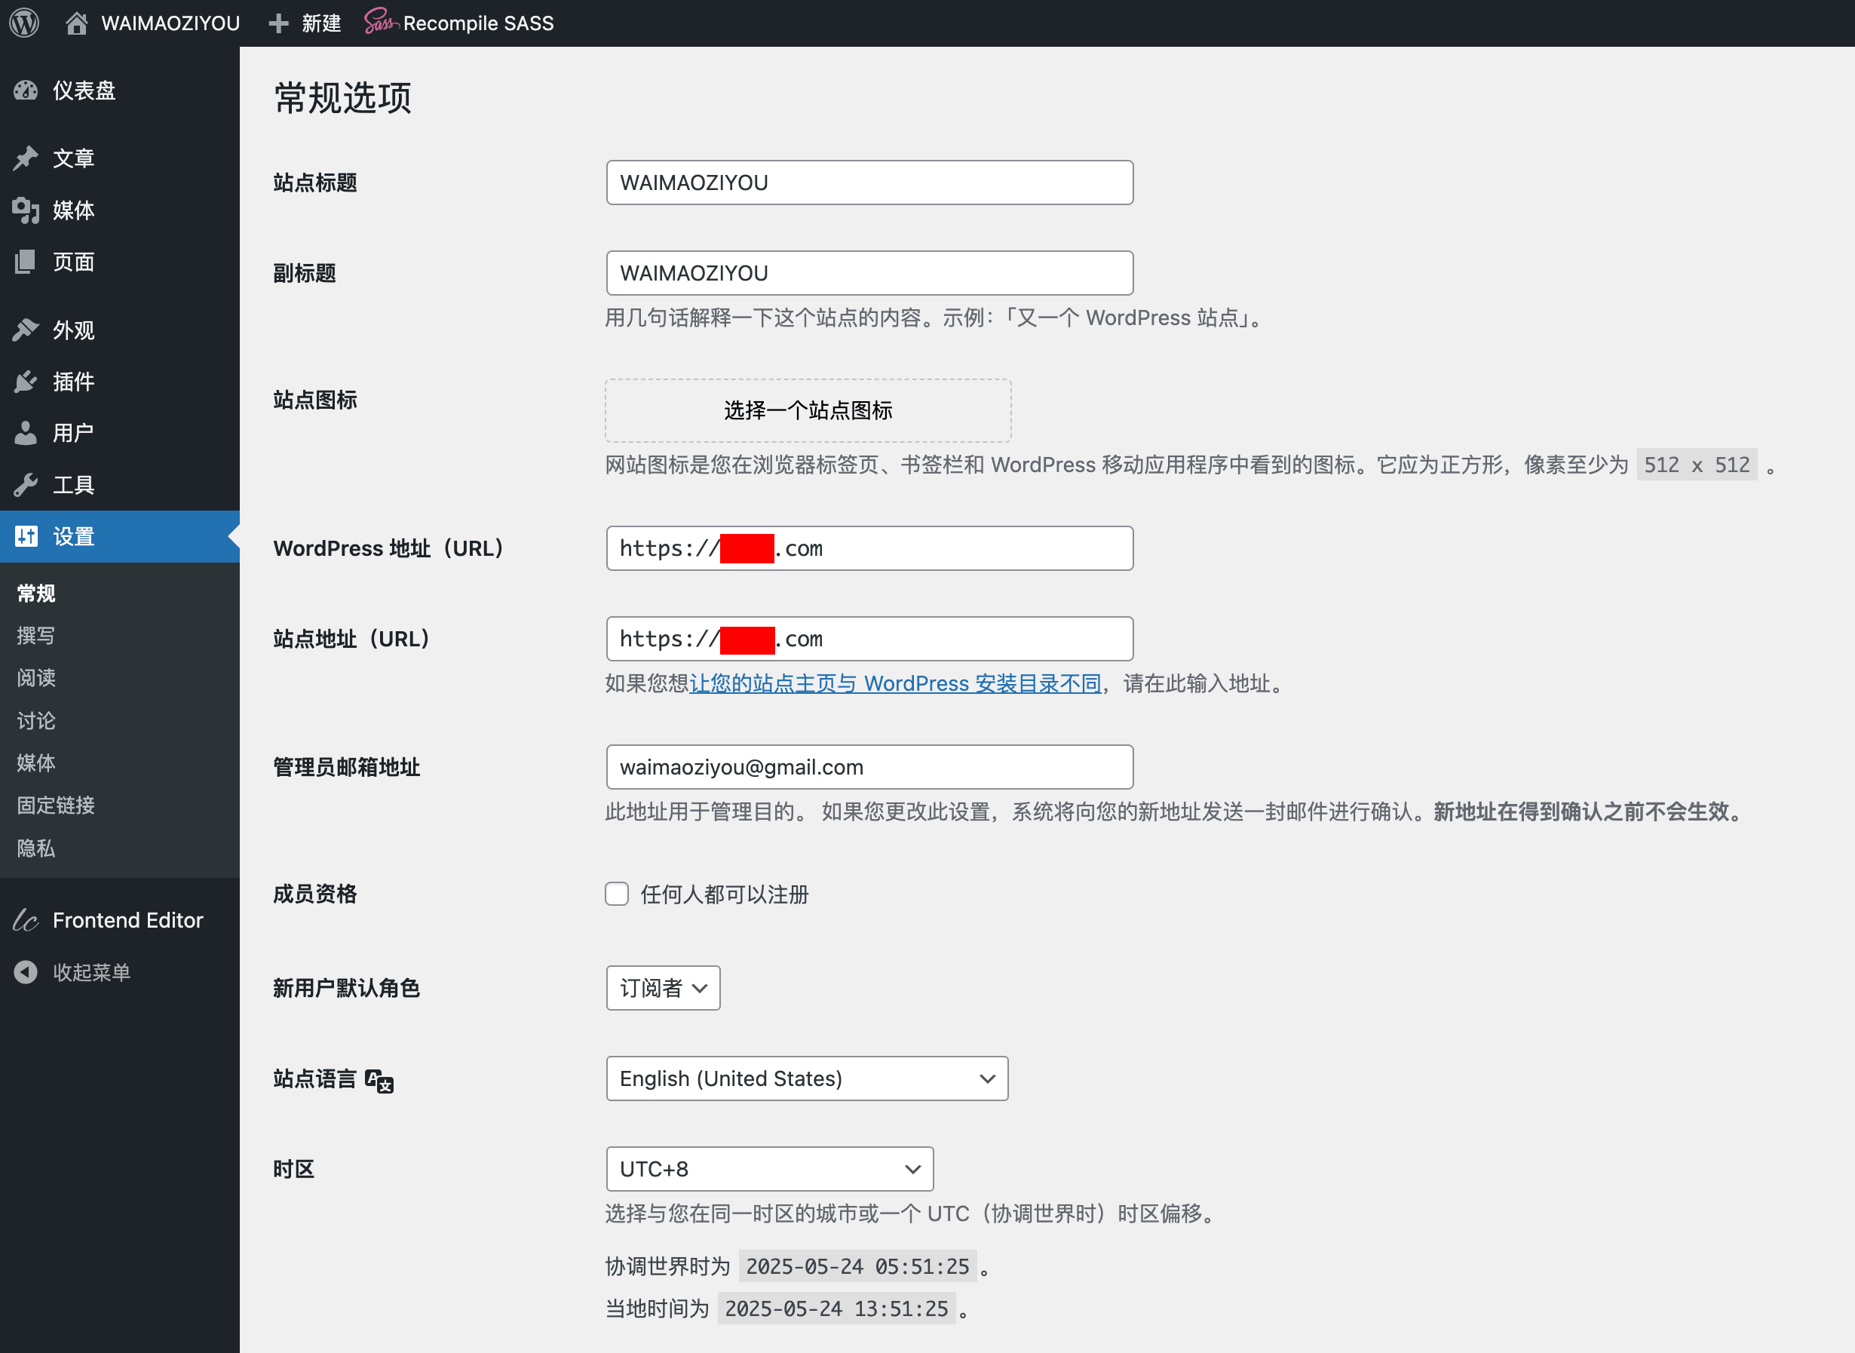Image resolution: width=1855 pixels, height=1353 pixels.
Task: Follow the WordPress 安装目录不同 help link
Action: click(895, 683)
